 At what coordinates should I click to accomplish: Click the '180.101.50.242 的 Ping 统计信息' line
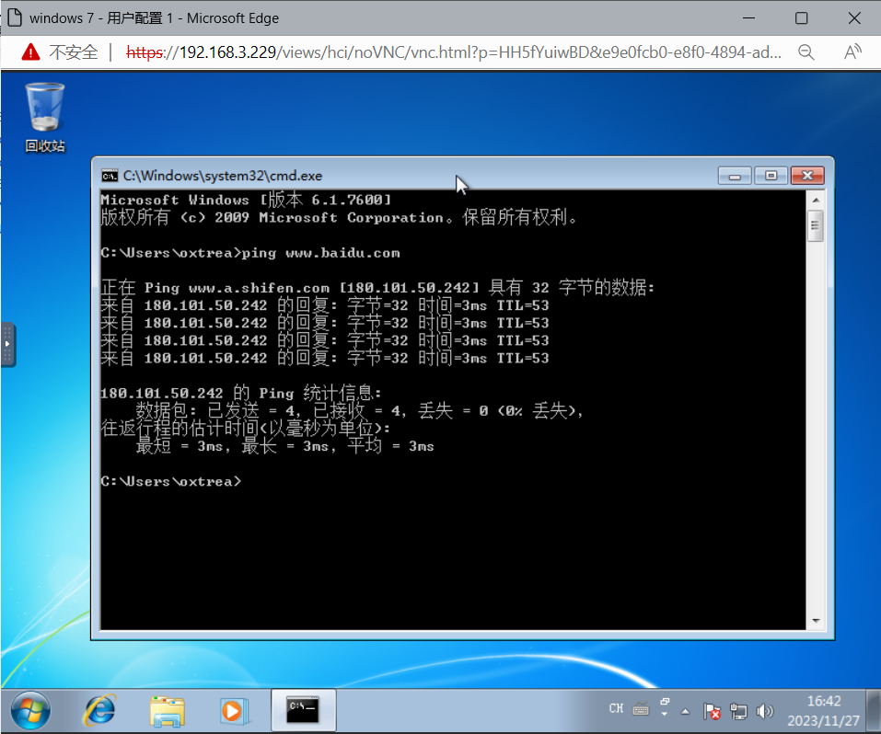pos(241,393)
